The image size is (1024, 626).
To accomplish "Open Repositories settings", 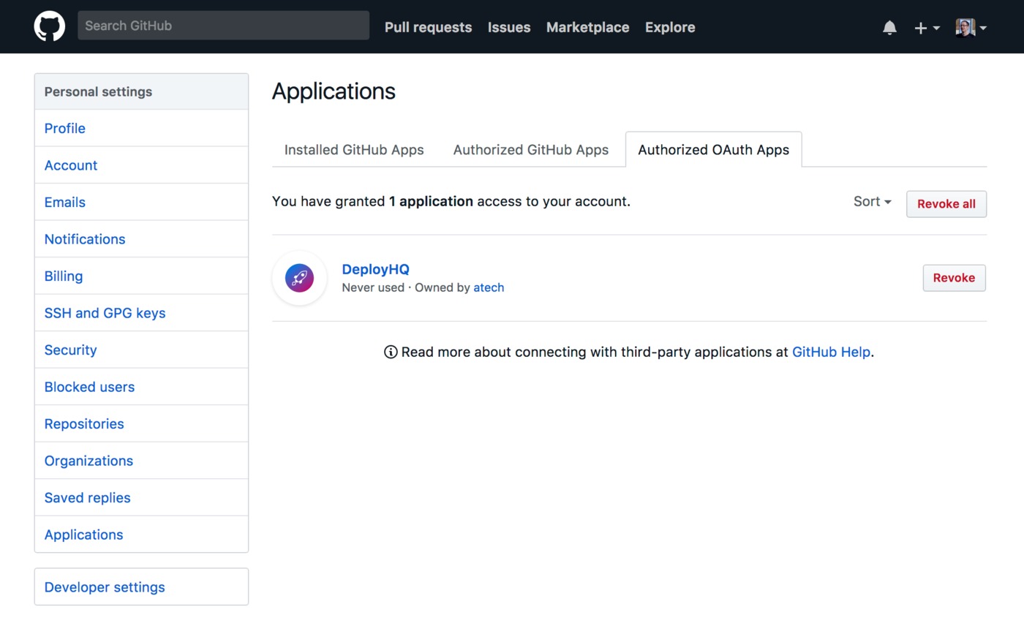I will 141,423.
